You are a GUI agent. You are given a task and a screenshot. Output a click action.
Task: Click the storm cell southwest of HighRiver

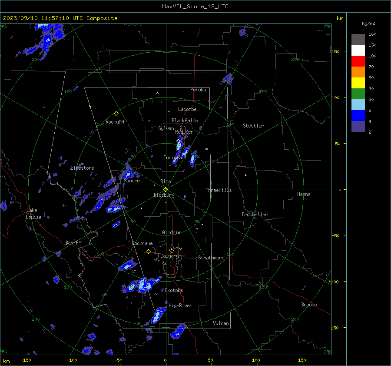158,315
